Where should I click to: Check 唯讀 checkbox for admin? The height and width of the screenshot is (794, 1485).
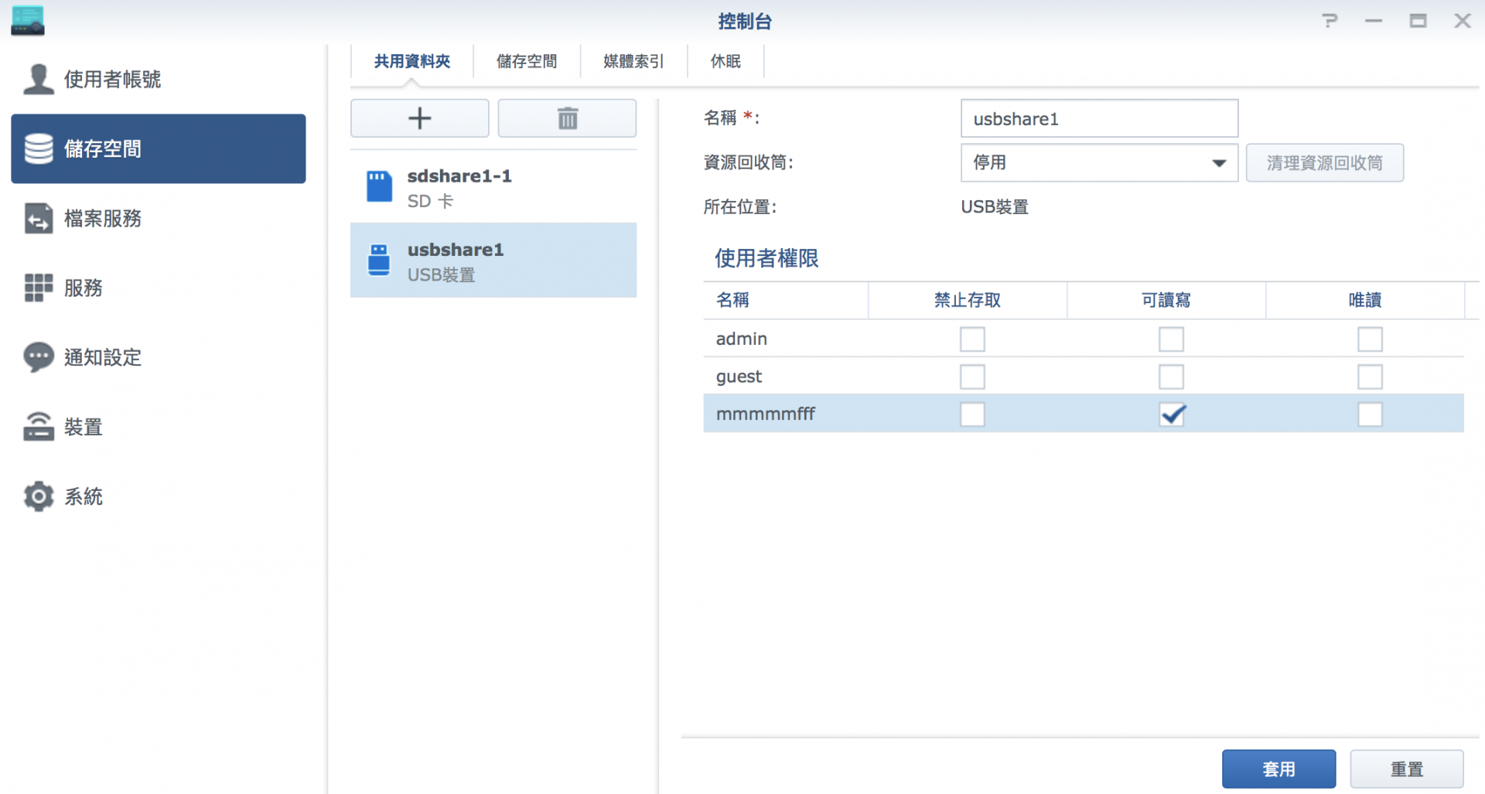tap(1369, 339)
